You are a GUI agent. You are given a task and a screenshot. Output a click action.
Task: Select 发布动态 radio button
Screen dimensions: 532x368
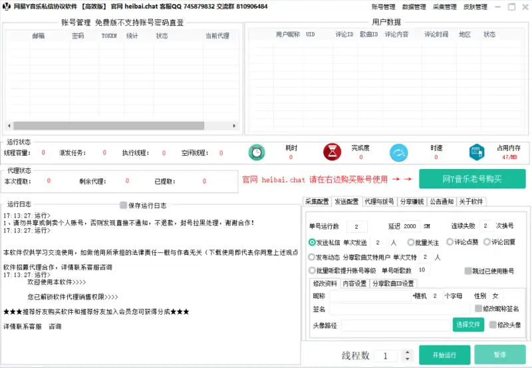coord(313,257)
